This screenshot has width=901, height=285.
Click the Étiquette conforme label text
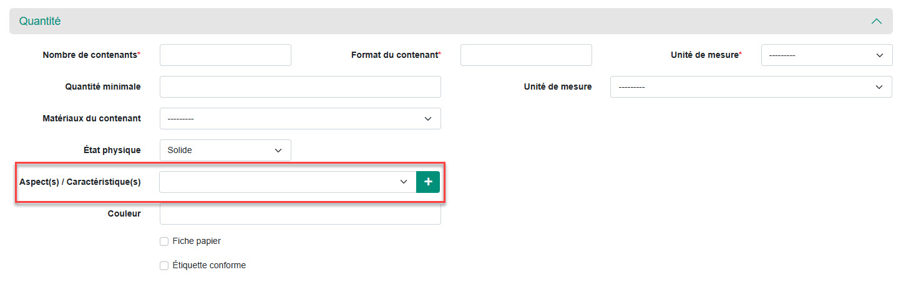coord(209,266)
